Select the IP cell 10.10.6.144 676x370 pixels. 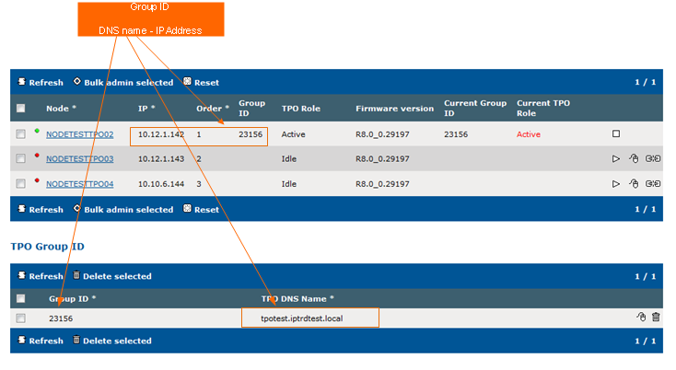coord(161,184)
